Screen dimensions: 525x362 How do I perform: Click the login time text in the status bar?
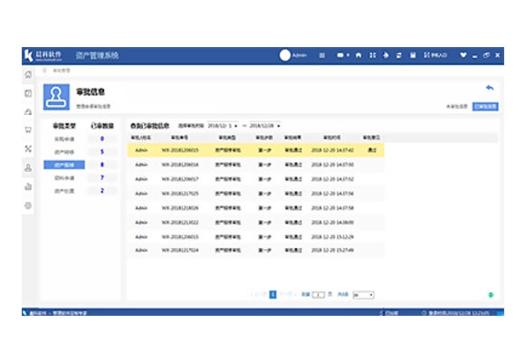tap(459, 313)
